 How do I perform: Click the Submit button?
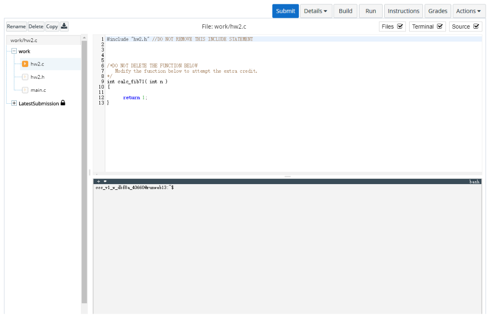(285, 11)
